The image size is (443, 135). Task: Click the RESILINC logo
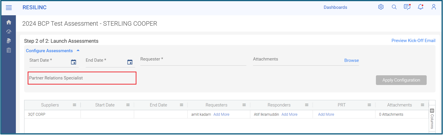[x=35, y=7]
